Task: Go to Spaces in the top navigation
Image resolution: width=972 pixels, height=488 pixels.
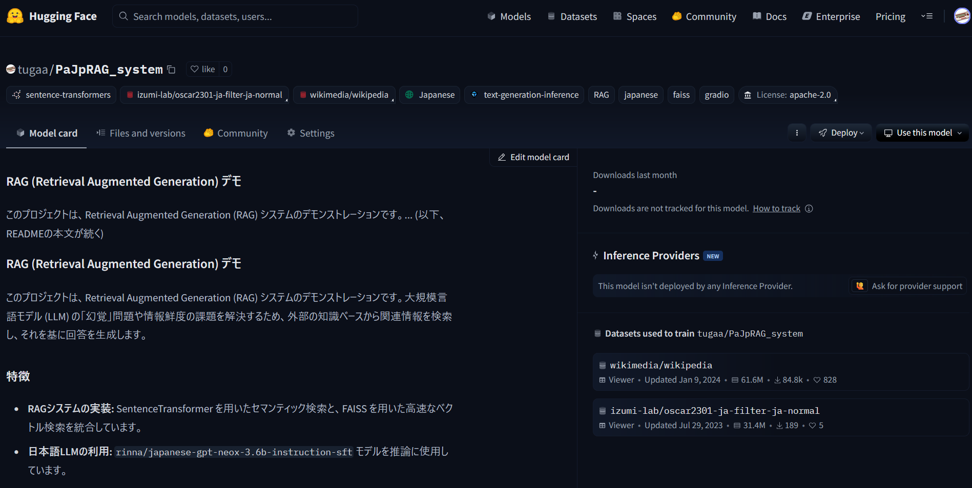Action: pos(635,16)
